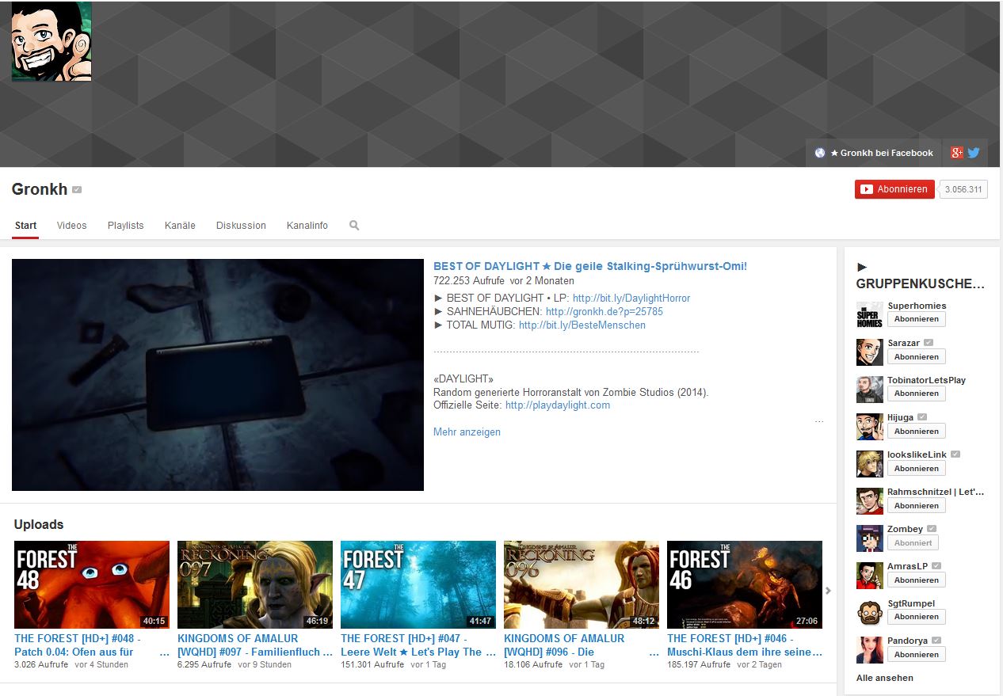1003x696 pixels.
Task: Click the Sarazar channel avatar
Action: [x=869, y=352]
